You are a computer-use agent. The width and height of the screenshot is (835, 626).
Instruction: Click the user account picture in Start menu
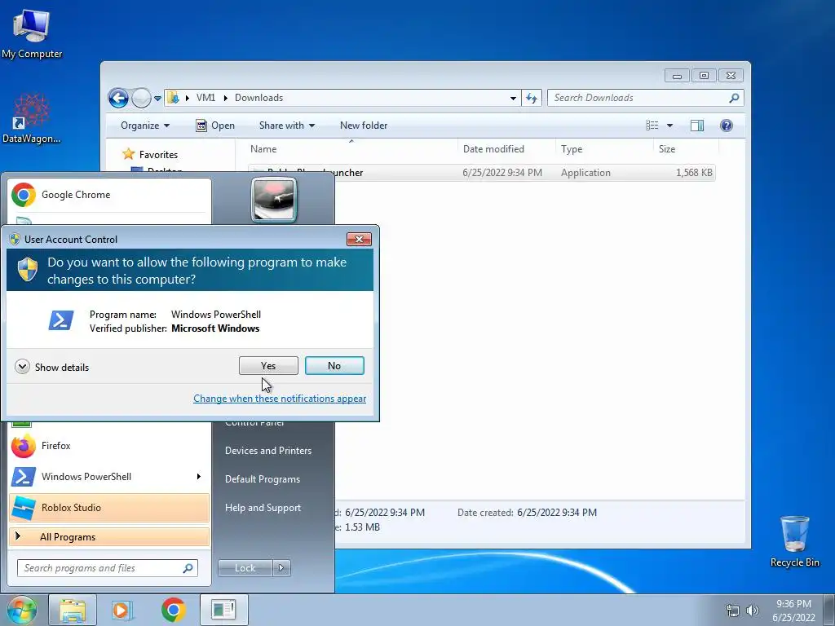[x=274, y=200]
